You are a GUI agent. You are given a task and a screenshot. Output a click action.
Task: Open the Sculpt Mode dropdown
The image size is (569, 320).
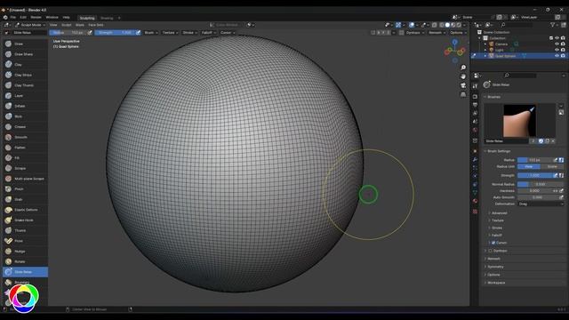30,25
